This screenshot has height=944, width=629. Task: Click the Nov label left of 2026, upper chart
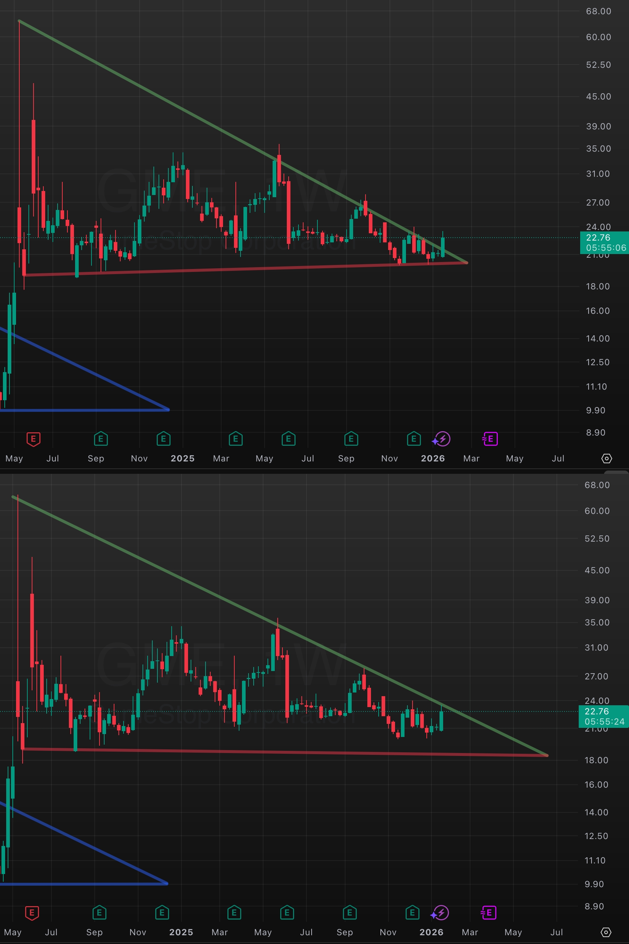click(390, 459)
